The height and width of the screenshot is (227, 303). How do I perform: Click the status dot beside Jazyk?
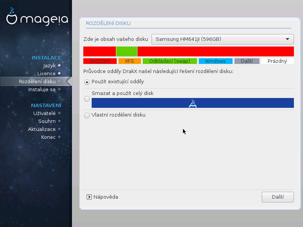(59, 65)
